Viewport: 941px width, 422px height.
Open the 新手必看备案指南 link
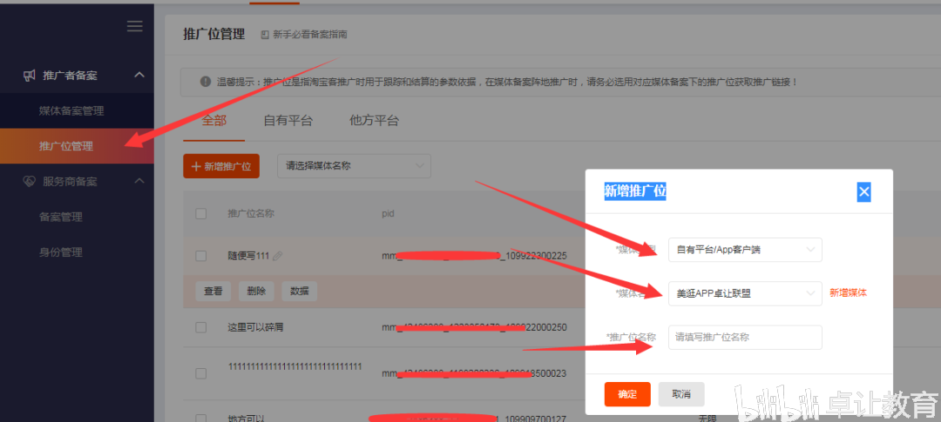(x=309, y=35)
